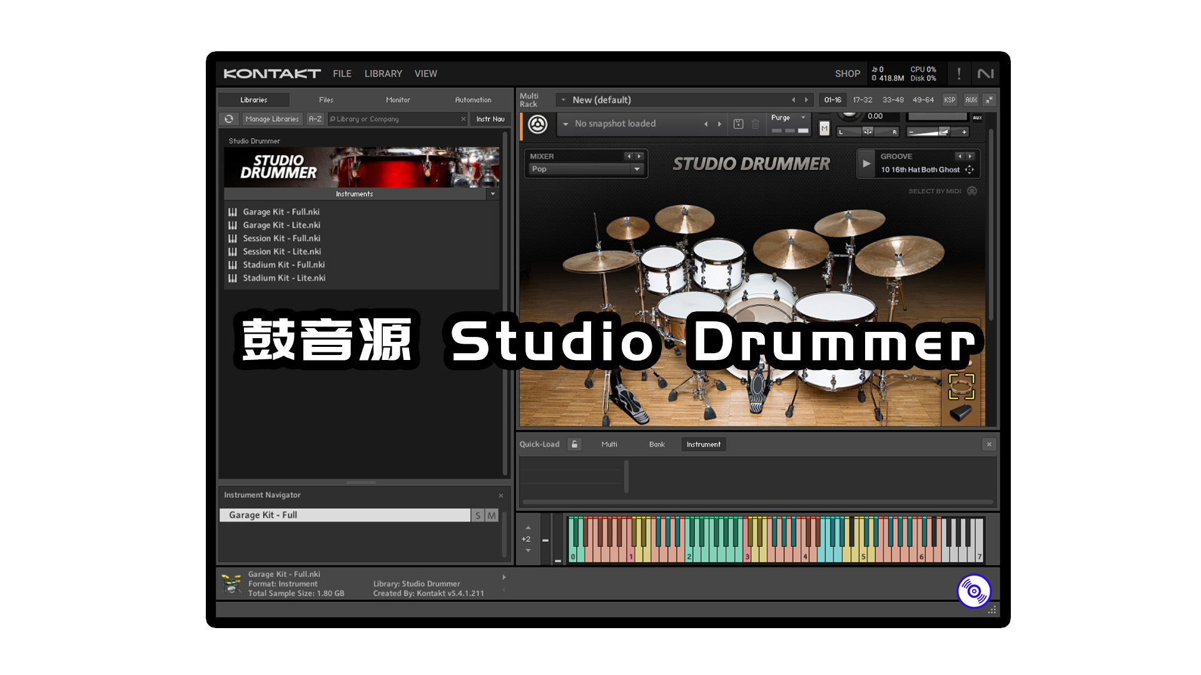The image size is (1201, 675).
Task: Click the cowbell percussion icon at bottom right
Action: click(x=960, y=412)
